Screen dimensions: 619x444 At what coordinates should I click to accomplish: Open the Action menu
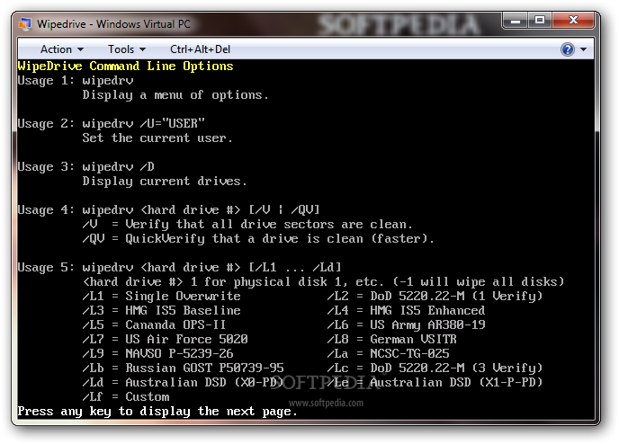point(62,49)
